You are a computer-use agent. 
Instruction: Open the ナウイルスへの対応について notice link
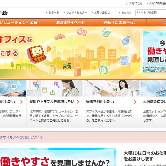22,137
